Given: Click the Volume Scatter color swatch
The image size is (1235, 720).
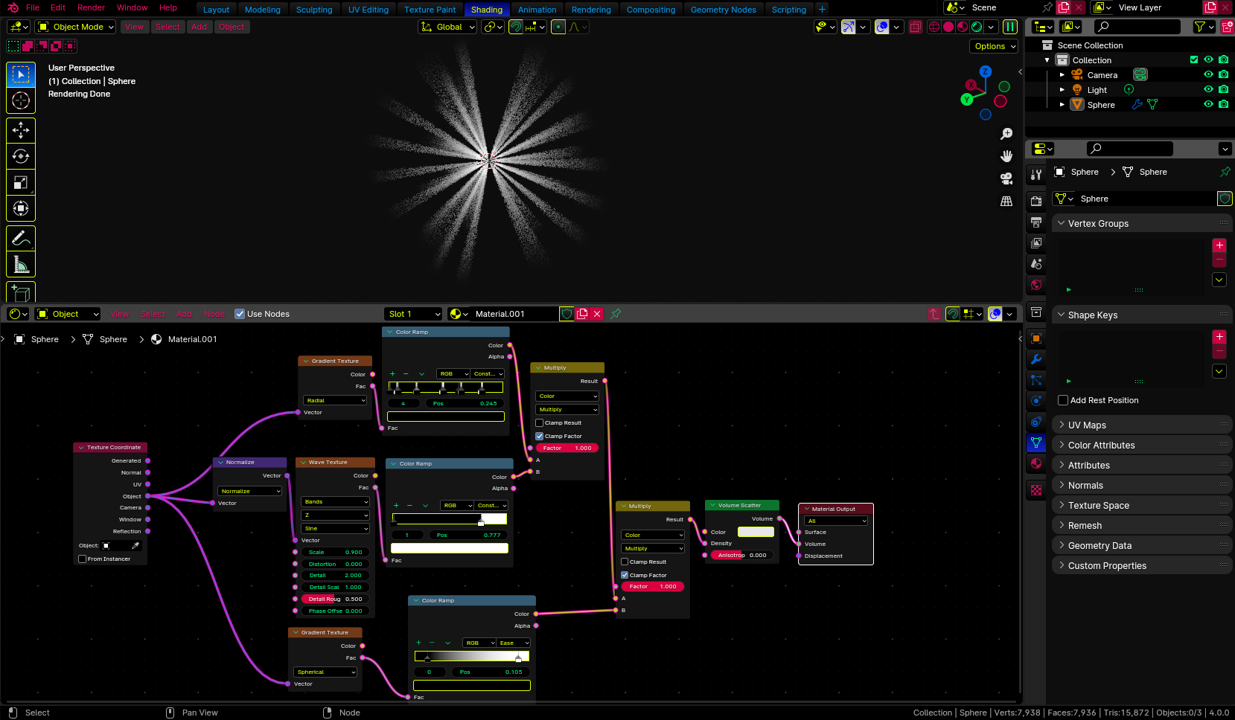Looking at the screenshot, I should (756, 532).
